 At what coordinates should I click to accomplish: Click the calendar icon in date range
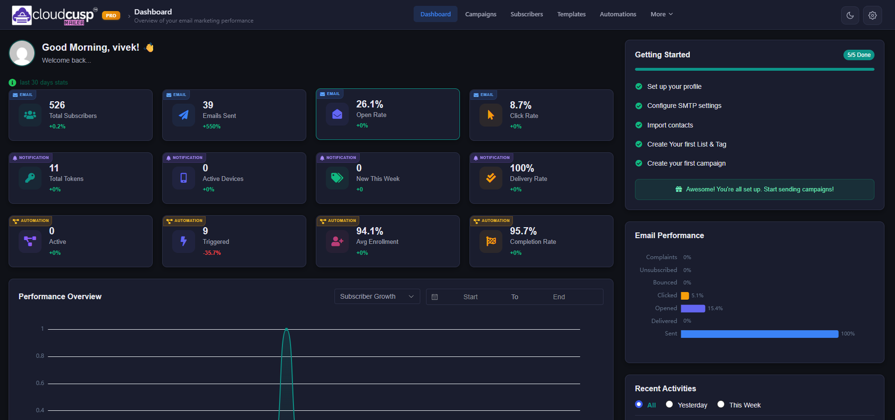(435, 297)
